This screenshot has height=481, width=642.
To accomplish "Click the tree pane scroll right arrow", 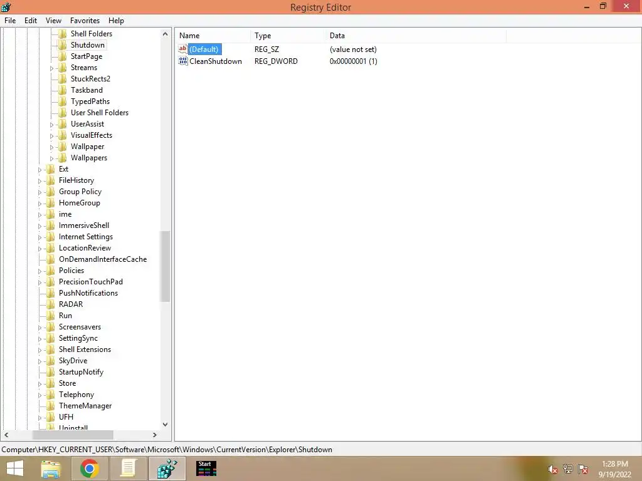I will tap(155, 435).
